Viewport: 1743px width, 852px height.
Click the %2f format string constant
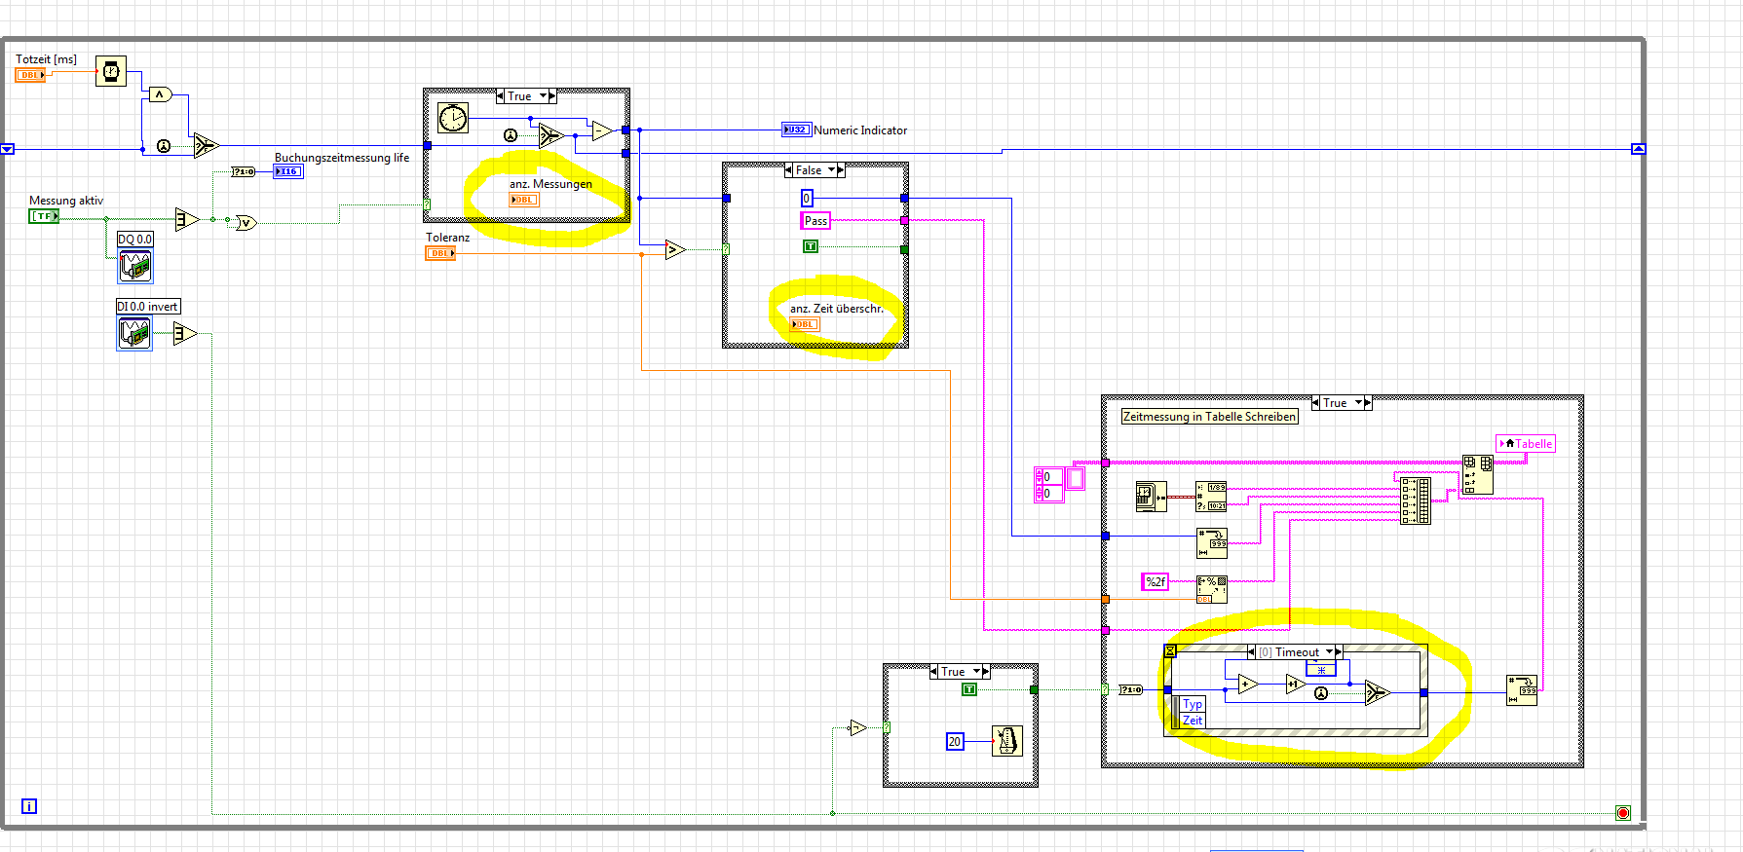point(1155,582)
